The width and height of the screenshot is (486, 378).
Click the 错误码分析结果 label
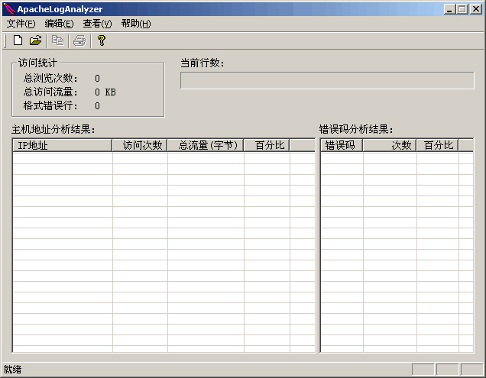(x=356, y=129)
